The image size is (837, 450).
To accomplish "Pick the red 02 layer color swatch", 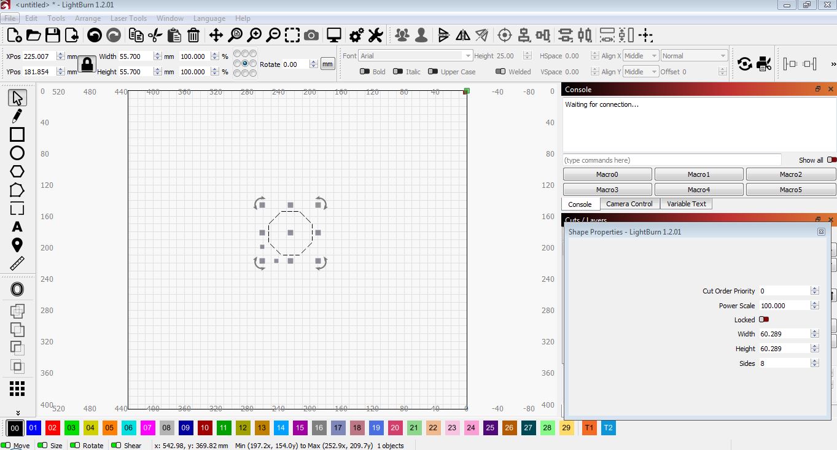I will pos(53,428).
